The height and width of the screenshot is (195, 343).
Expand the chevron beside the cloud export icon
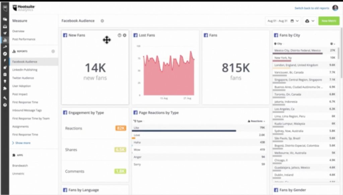(313, 21)
